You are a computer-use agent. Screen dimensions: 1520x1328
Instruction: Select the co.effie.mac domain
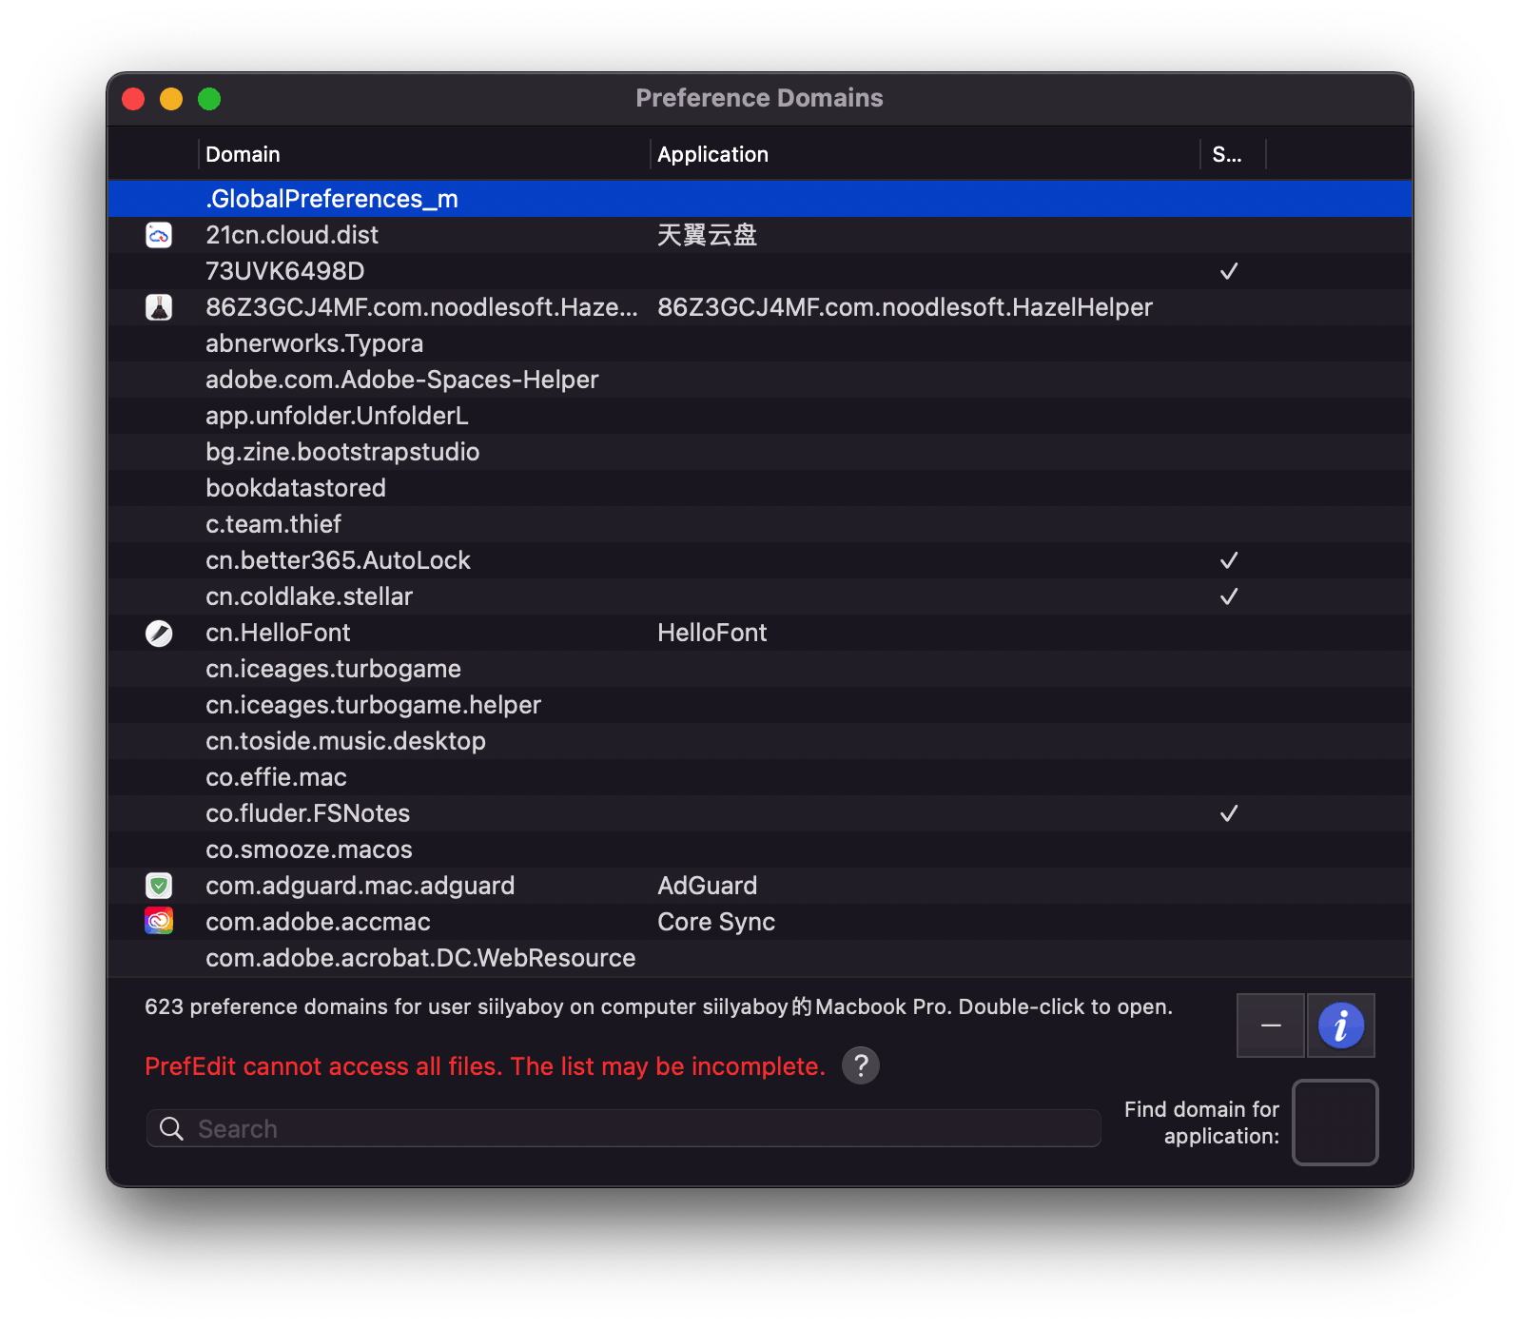point(276,777)
